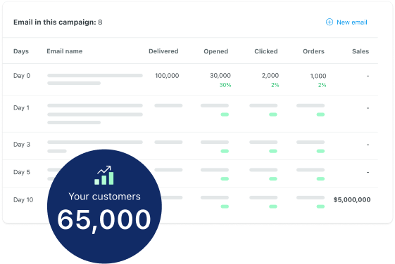Select the Day 1 email row
This screenshot has height=264, width=395.
[x=190, y=114]
